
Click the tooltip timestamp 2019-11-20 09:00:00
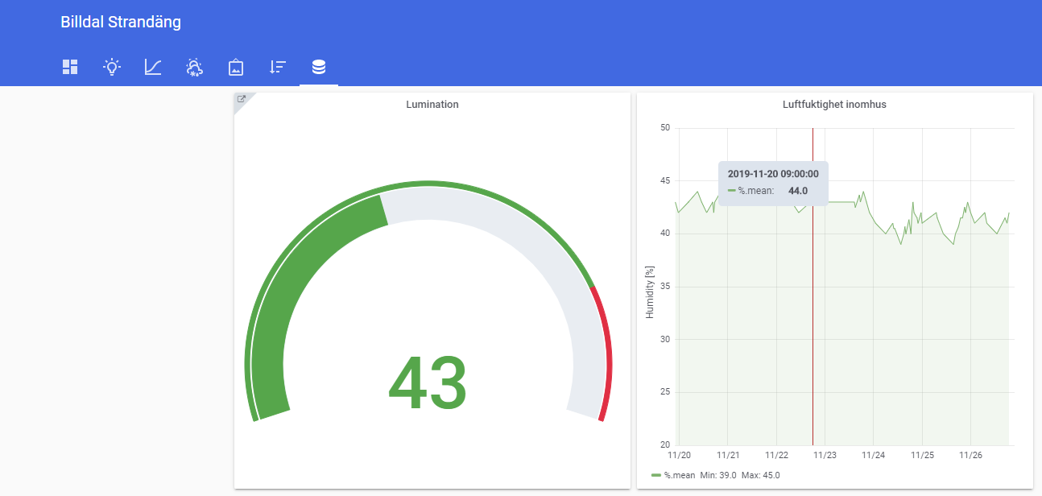coord(773,173)
